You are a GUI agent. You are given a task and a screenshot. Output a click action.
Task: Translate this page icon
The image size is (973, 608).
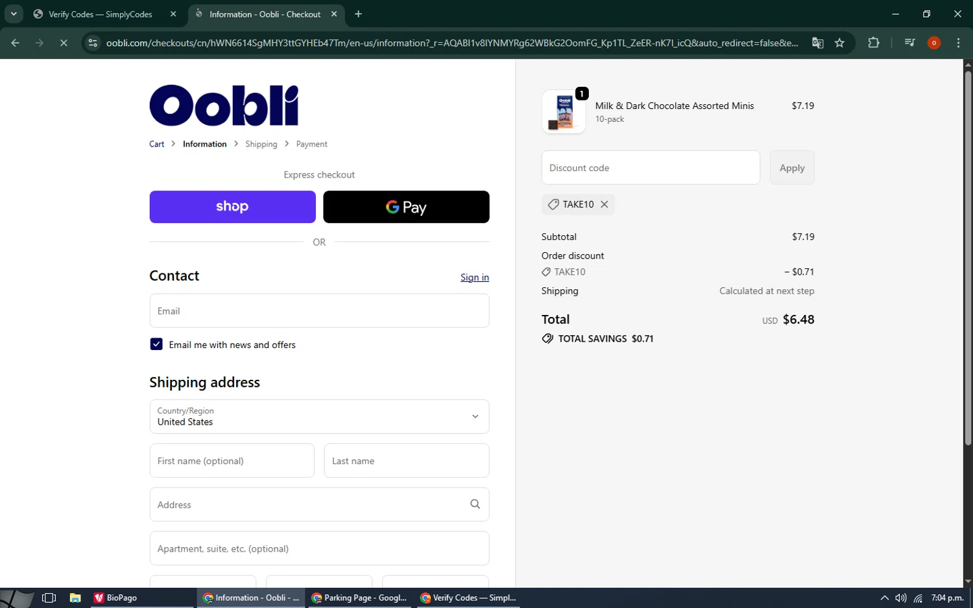tap(817, 43)
